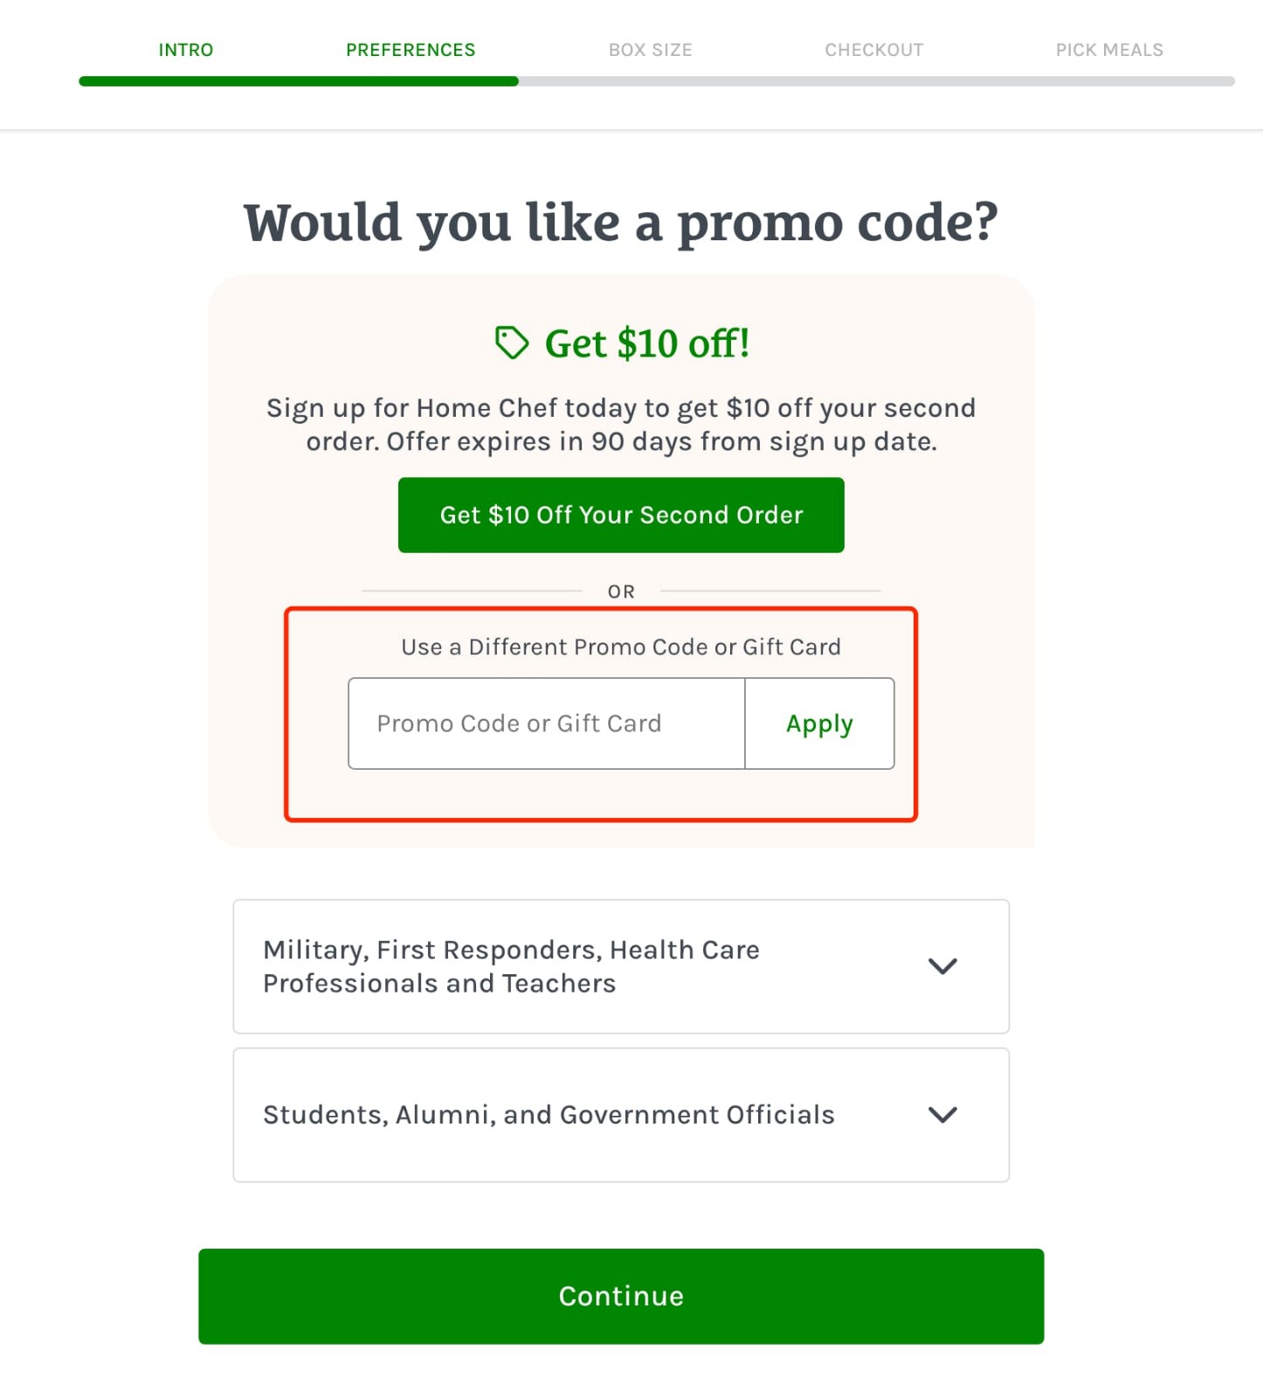Select the Use a Different Promo Code label

point(621,647)
